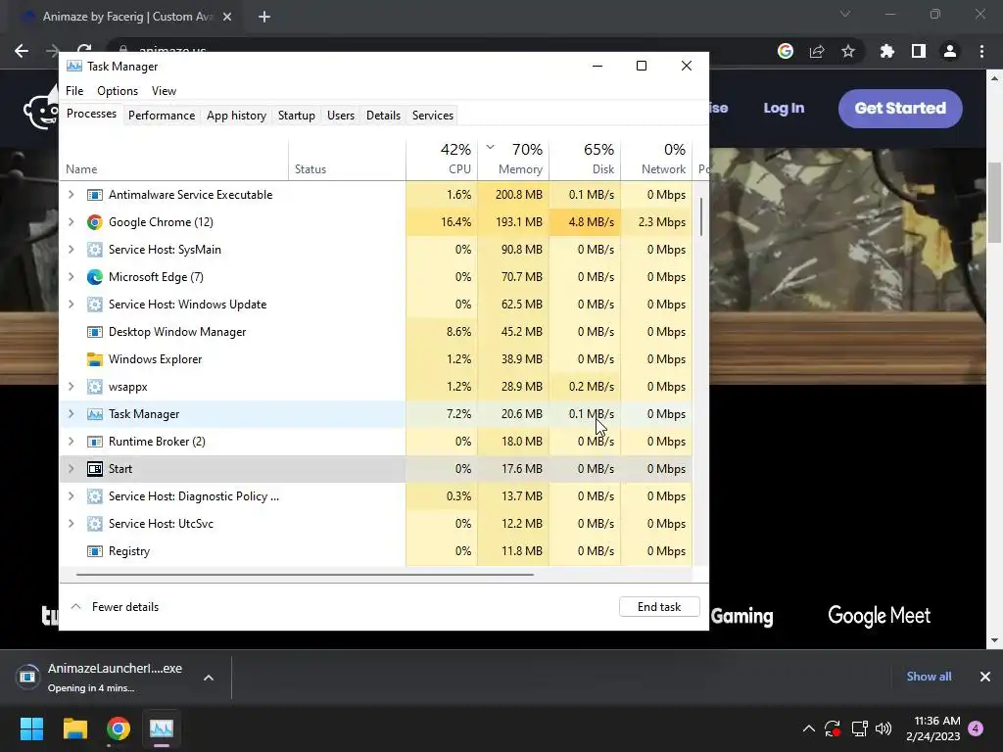The image size is (1003, 752).
Task: Sort processes by the CPU column header
Action: tap(442, 159)
